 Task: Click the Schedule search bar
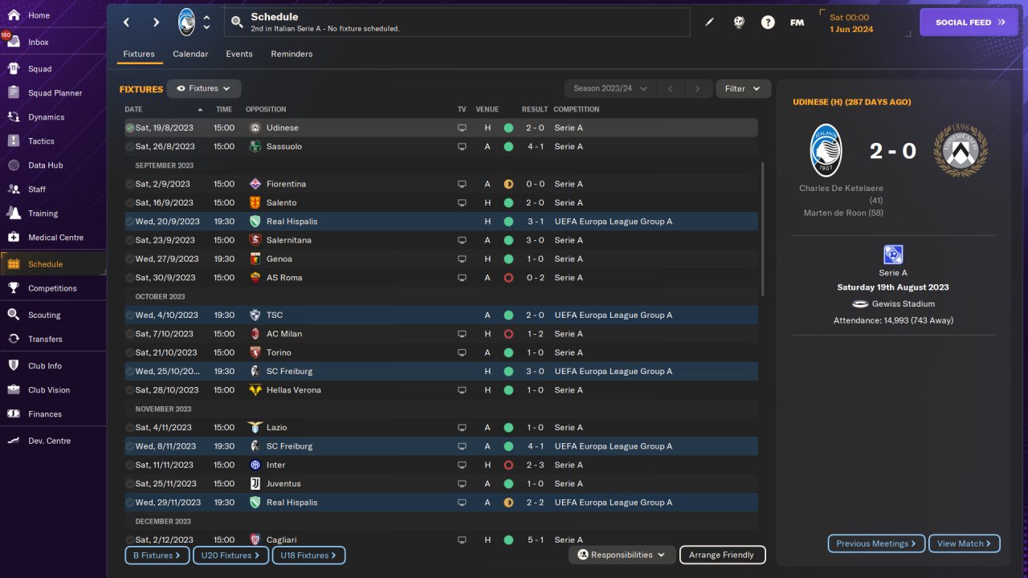[x=457, y=22]
